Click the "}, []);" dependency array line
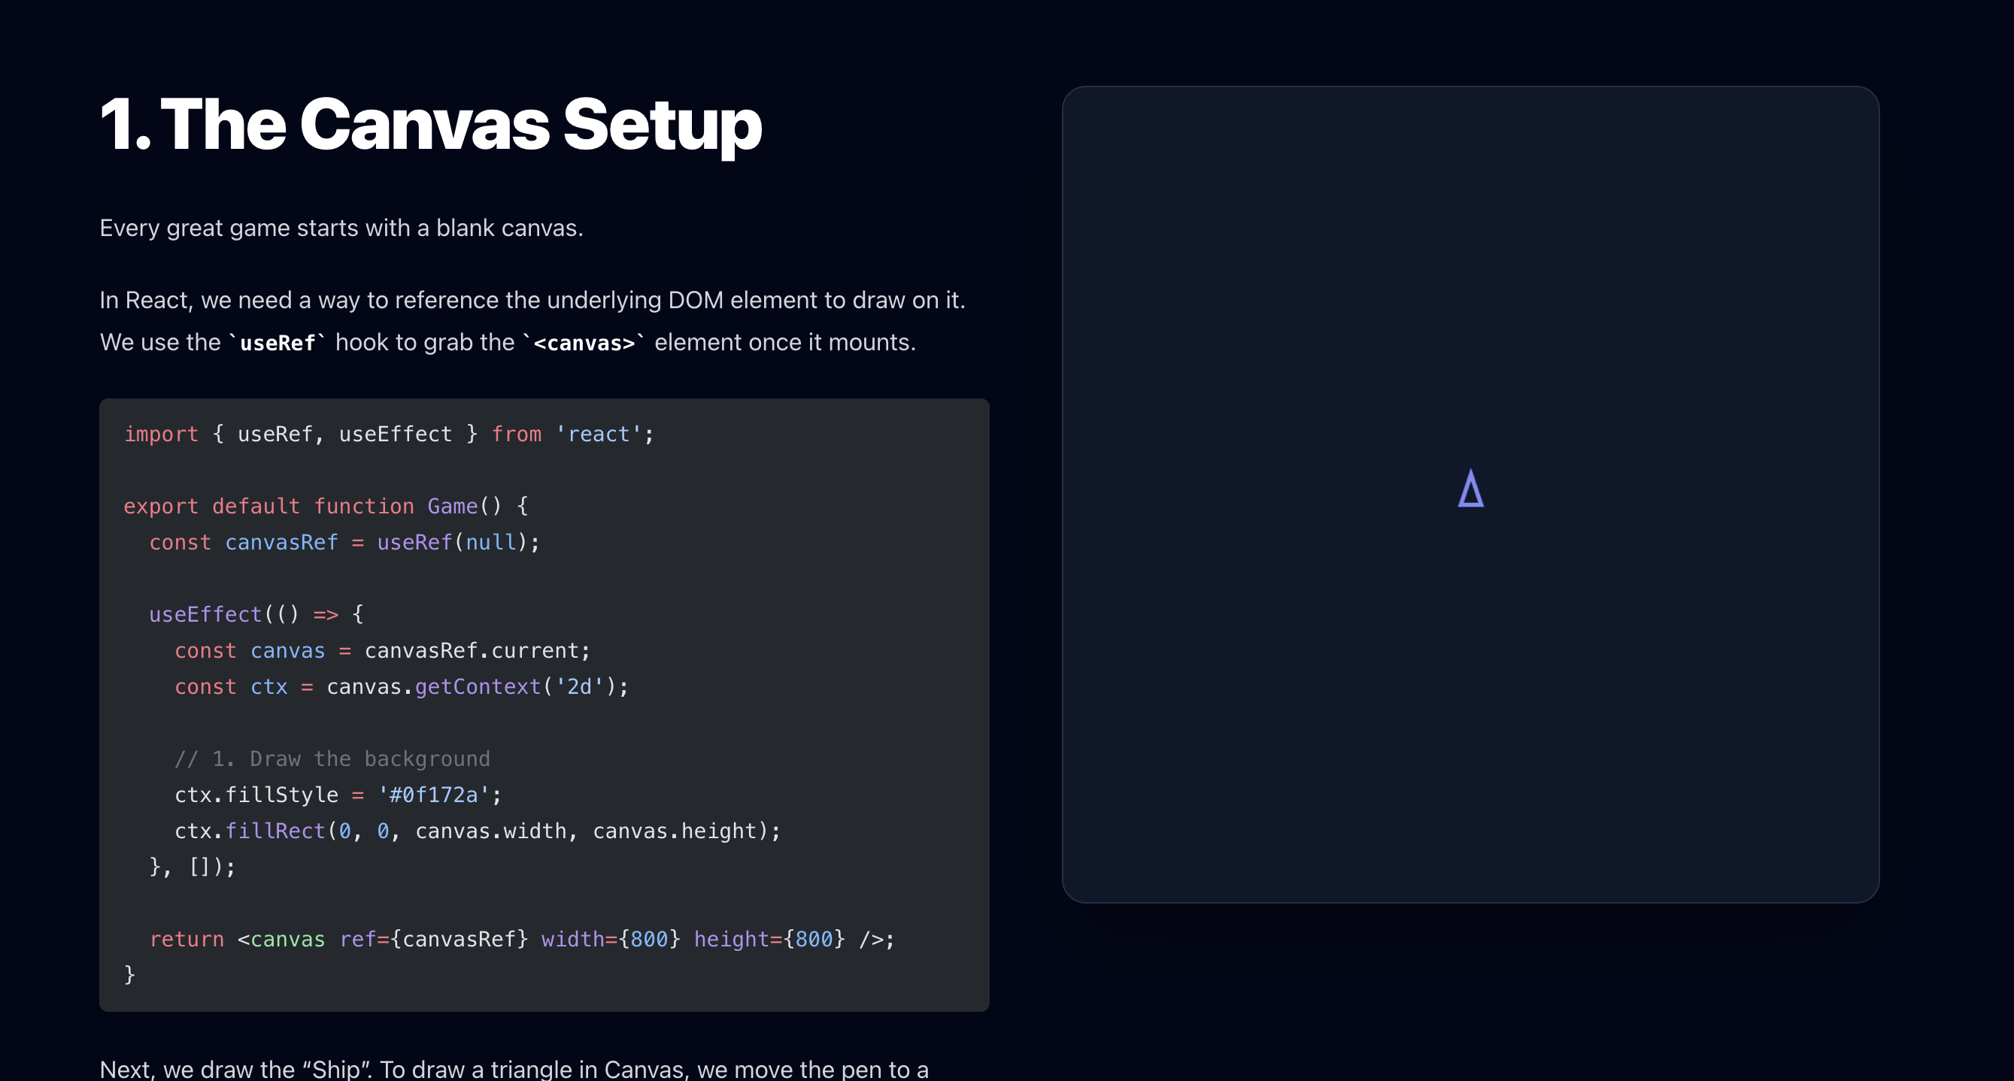The image size is (2014, 1081). pyautogui.click(x=193, y=867)
